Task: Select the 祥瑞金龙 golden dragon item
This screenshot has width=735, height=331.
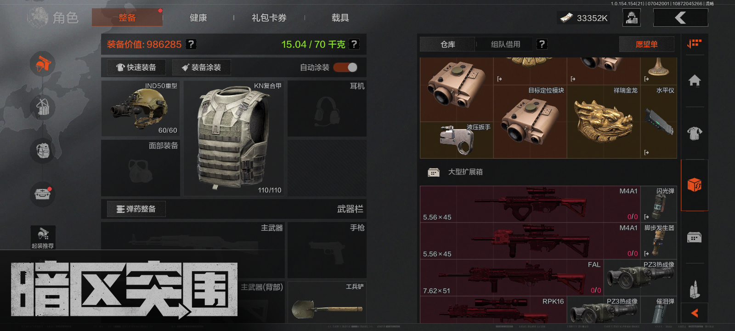Action: [604, 121]
